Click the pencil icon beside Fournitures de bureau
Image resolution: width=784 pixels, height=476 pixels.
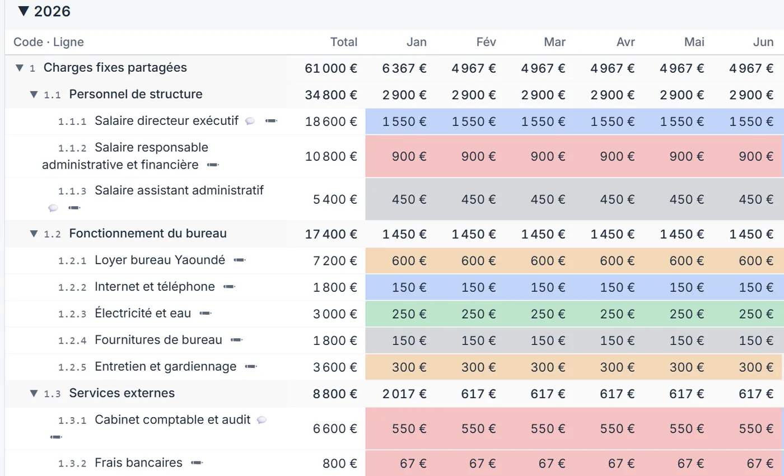237,340
